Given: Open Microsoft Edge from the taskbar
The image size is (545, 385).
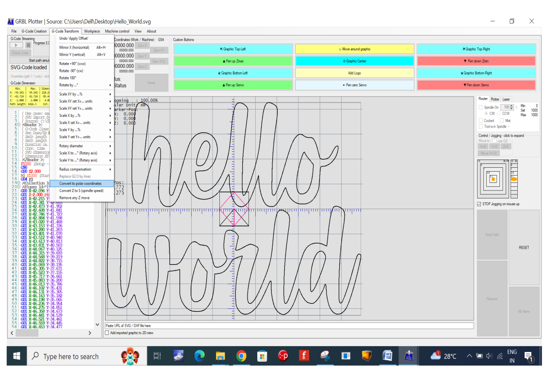Looking at the screenshot, I should point(199,356).
